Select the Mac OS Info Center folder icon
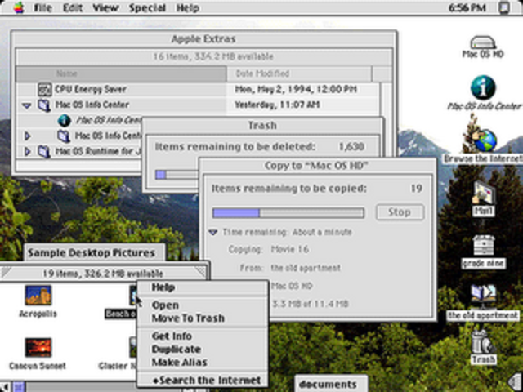523x392 pixels. click(x=44, y=105)
